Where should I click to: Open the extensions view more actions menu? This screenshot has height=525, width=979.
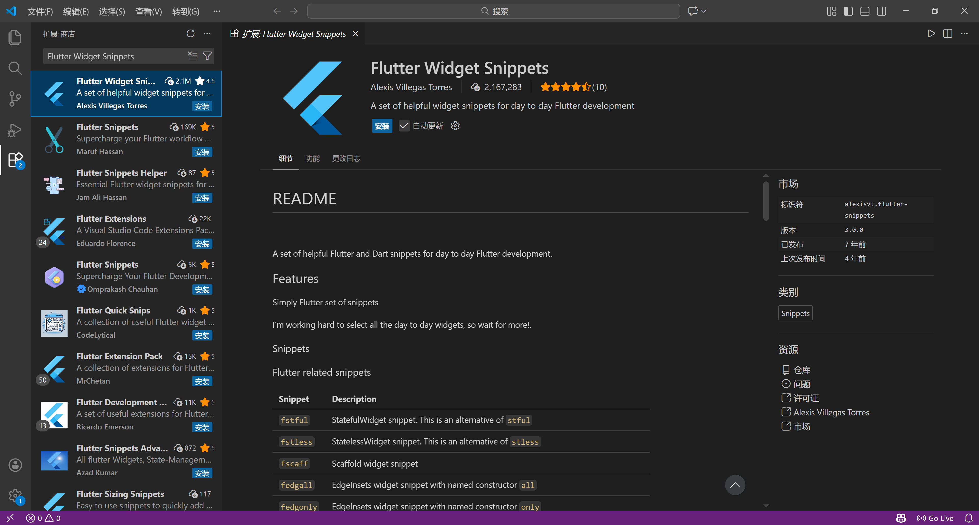[x=207, y=34]
